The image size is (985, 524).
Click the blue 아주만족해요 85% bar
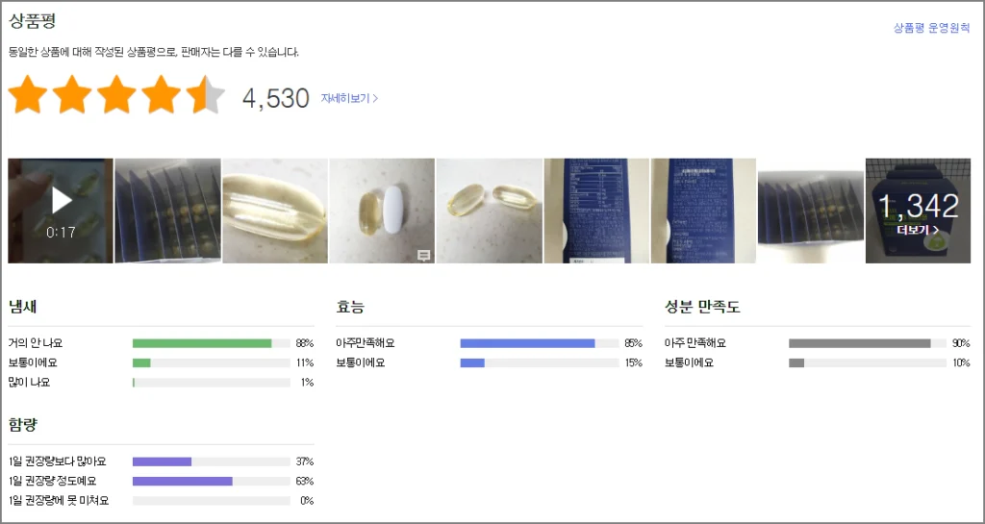tap(527, 343)
